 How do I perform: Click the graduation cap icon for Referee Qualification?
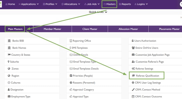(x=133, y=75)
